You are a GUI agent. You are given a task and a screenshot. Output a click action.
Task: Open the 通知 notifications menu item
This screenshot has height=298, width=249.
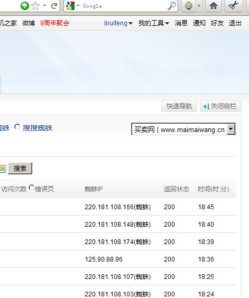tap(199, 23)
